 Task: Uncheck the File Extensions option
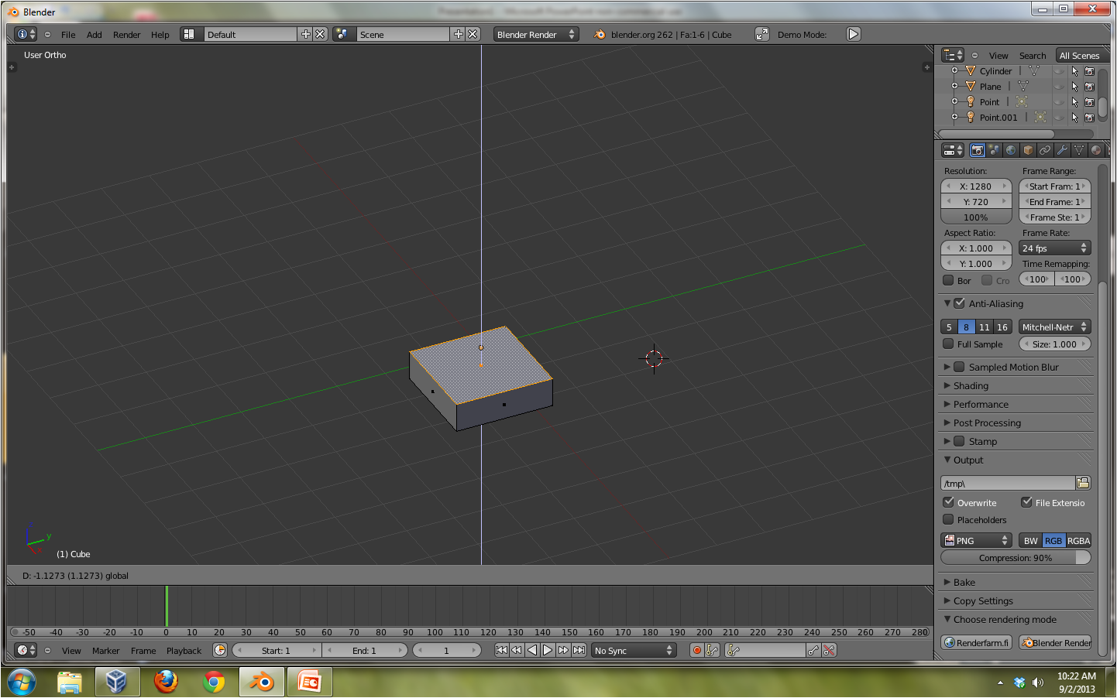pos(1026,502)
